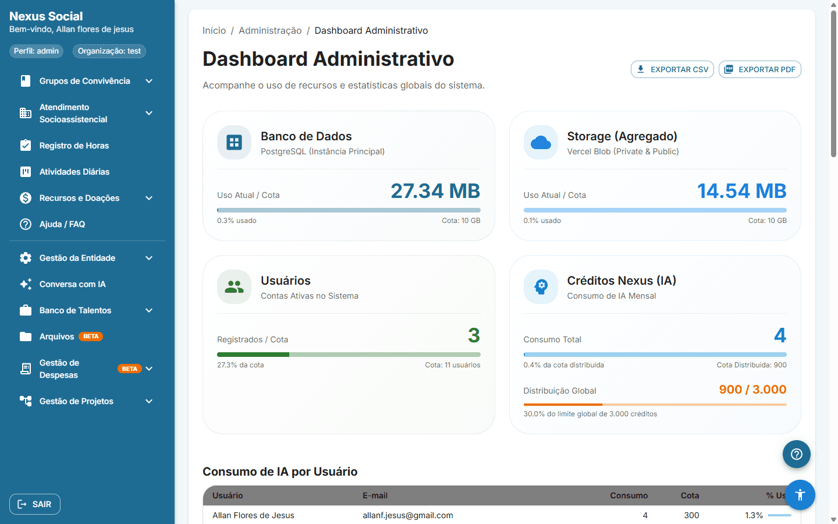Click the Usuários quota progress bar
Viewport: 838px width, 524px height.
pos(349,355)
